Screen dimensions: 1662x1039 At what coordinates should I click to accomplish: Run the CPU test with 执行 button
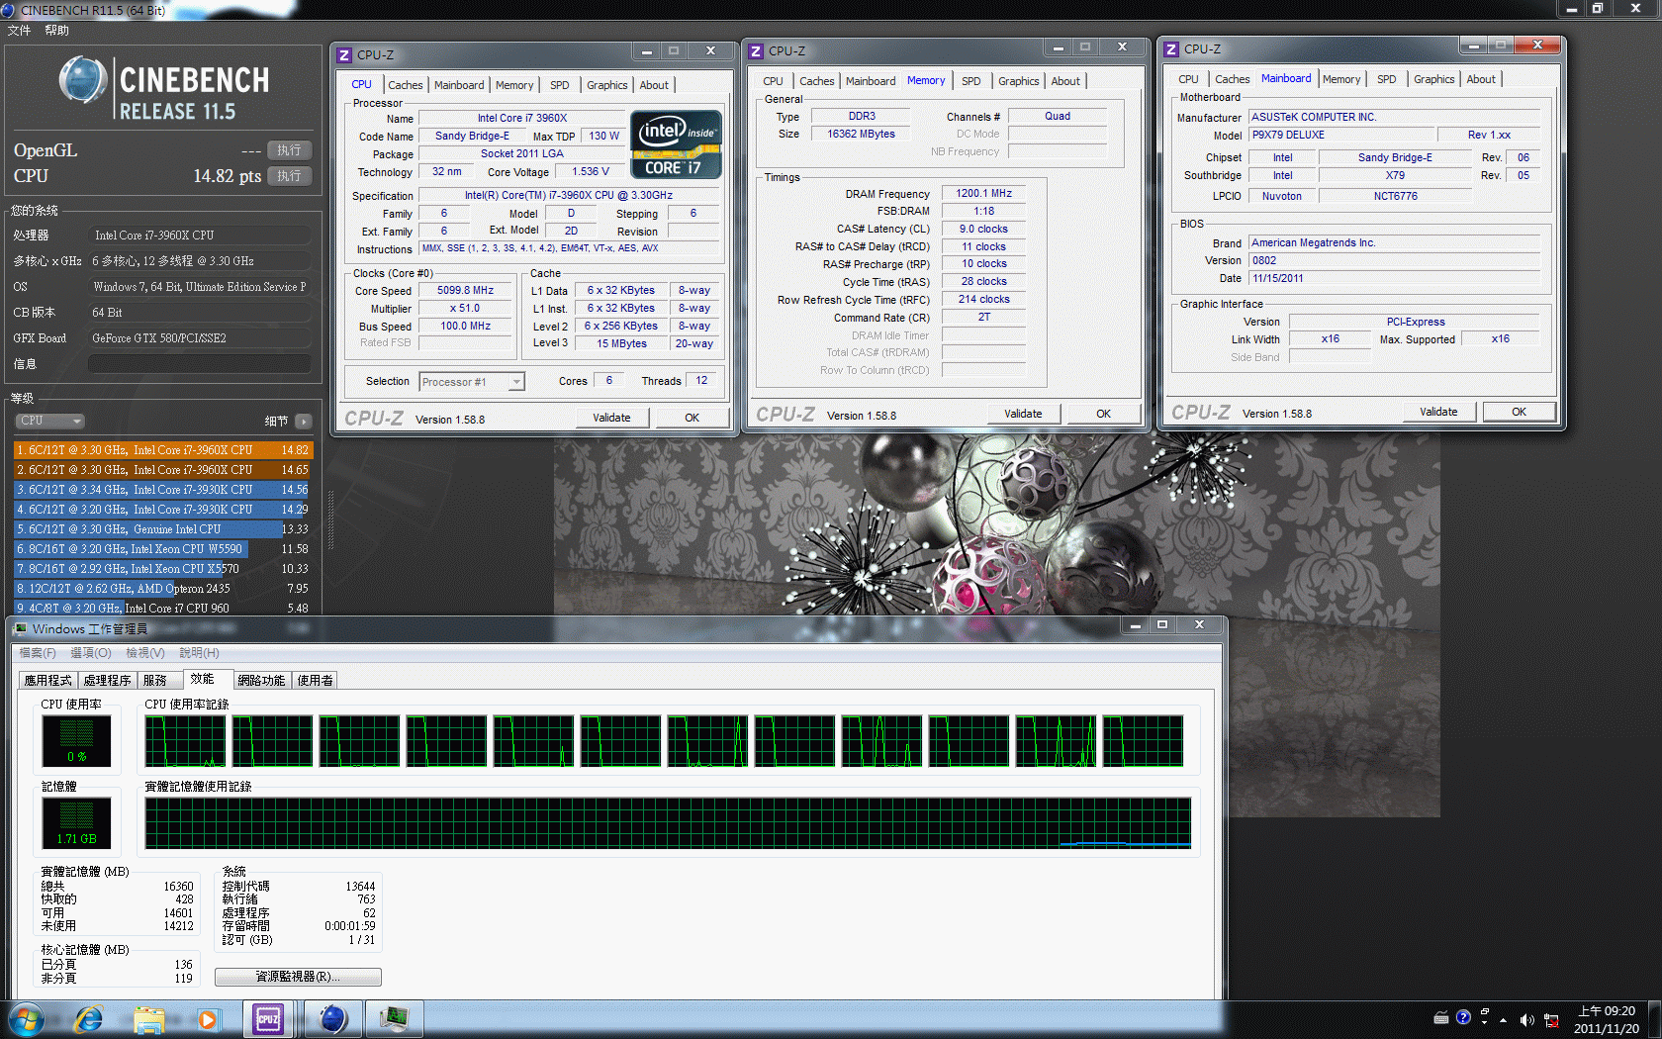pos(289,176)
